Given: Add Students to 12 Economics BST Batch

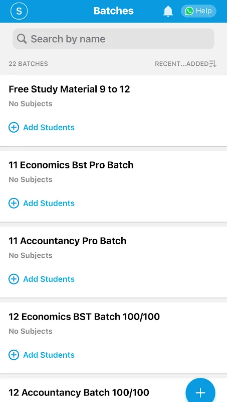Looking at the screenshot, I should tap(42, 355).
